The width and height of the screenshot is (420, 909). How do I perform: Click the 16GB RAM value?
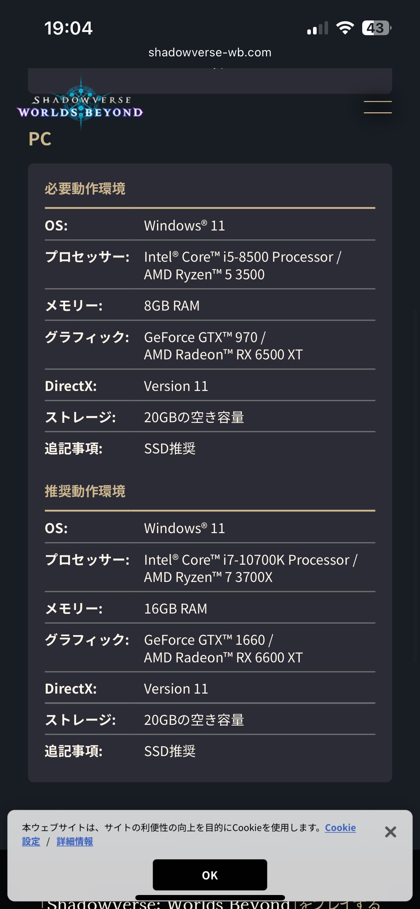[176, 609]
